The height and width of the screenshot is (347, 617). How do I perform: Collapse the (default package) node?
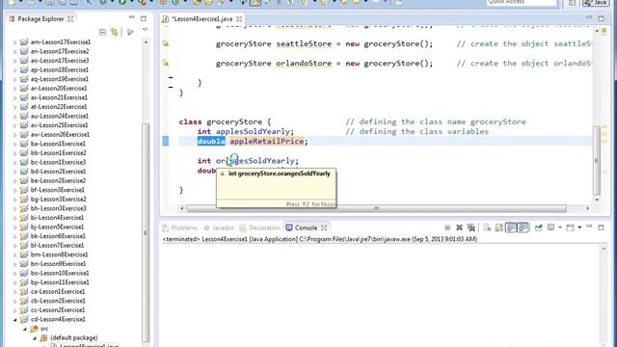[35, 338]
